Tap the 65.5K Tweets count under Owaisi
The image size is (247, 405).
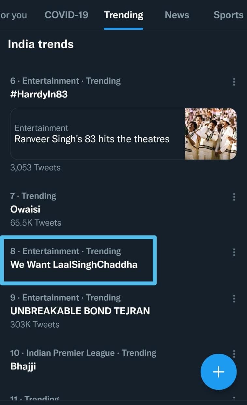tap(36, 223)
